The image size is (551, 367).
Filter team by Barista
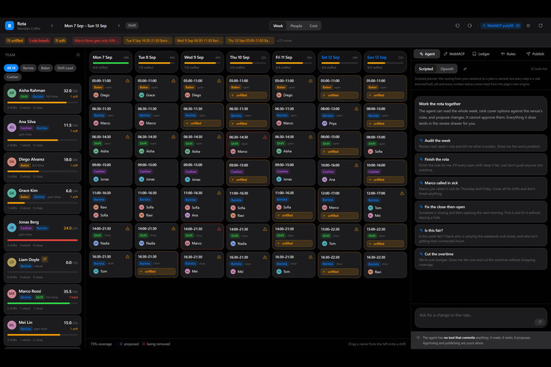pos(28,68)
